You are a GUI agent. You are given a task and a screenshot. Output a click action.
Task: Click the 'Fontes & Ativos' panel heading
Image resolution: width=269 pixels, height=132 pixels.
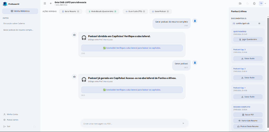click(x=239, y=12)
